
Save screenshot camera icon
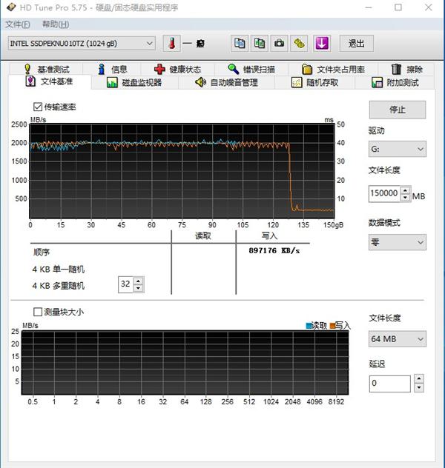279,44
